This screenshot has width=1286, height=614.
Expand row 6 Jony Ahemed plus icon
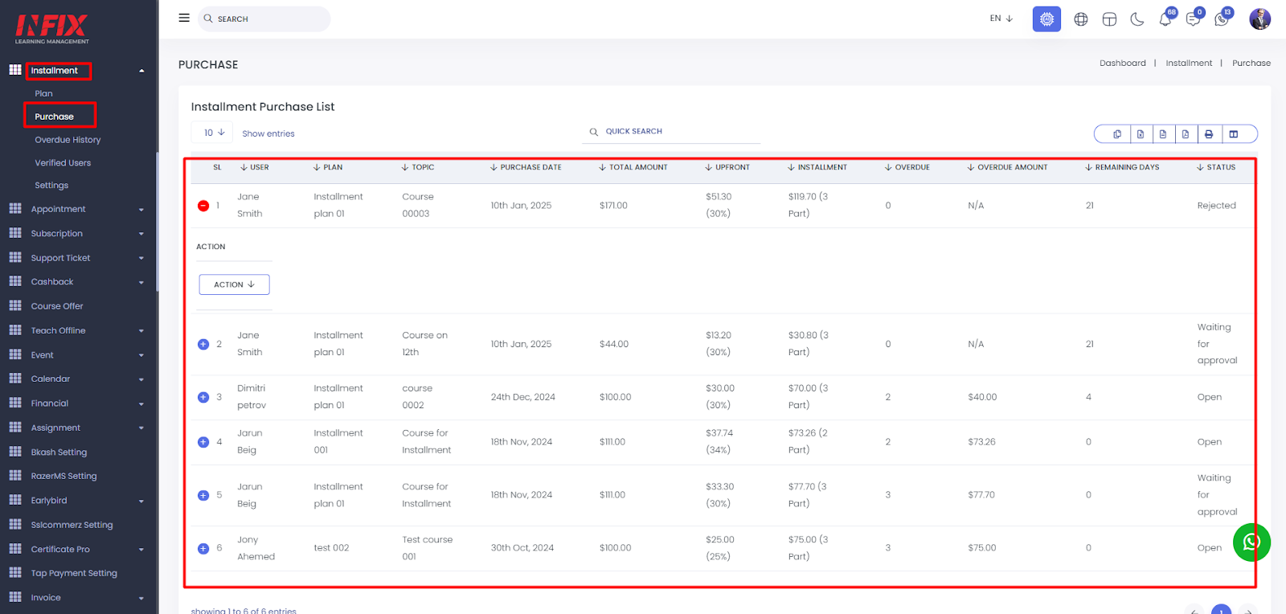pos(203,548)
